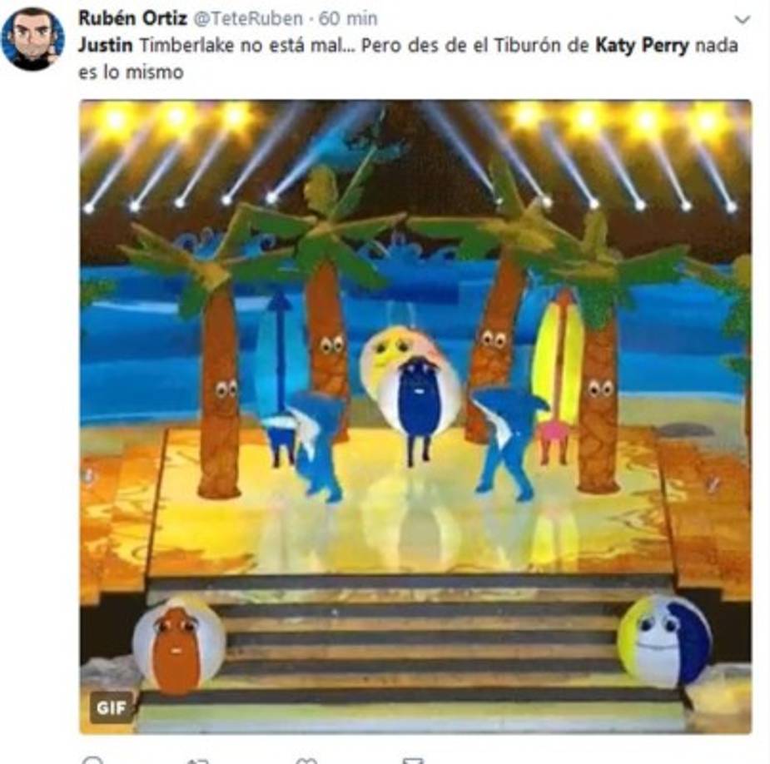
Task: Retweet using the retweet arrows icon
Action: (x=198, y=761)
